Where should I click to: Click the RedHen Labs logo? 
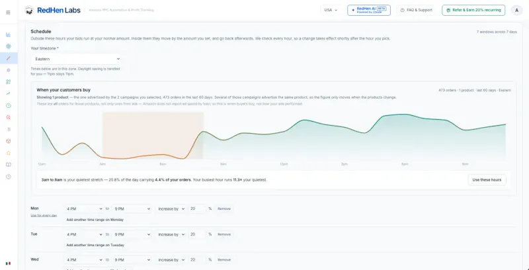click(53, 10)
